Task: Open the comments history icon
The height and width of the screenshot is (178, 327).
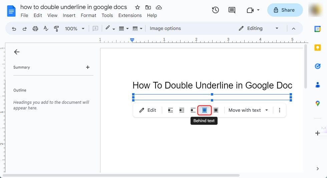Action: tap(232, 10)
